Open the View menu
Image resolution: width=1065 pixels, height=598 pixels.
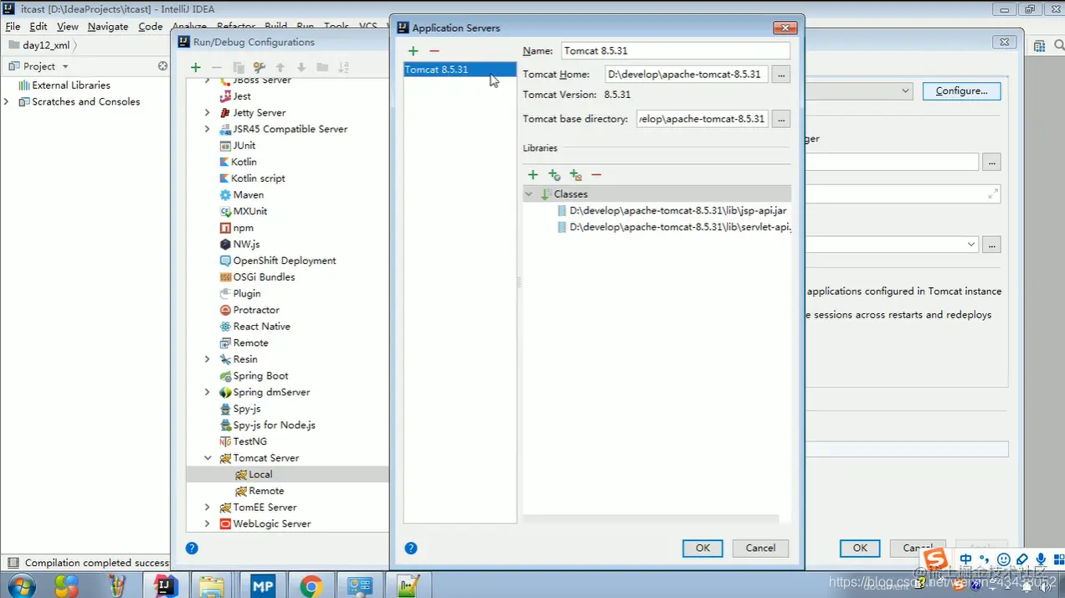[x=68, y=26]
